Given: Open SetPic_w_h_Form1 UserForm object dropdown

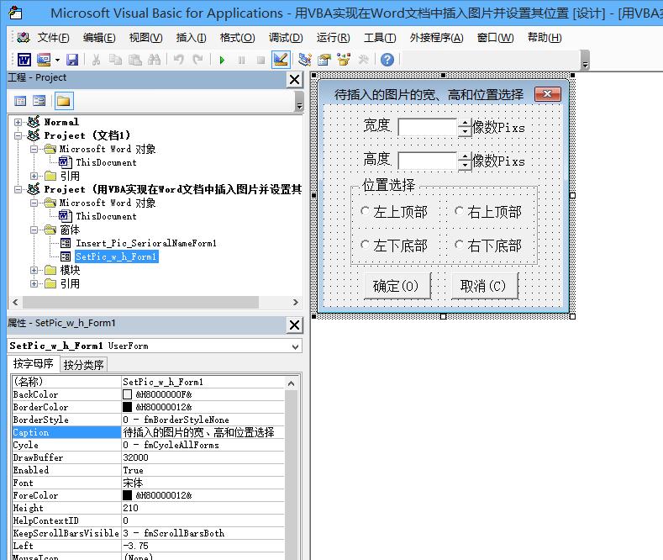Looking at the screenshot, I should click(x=295, y=346).
